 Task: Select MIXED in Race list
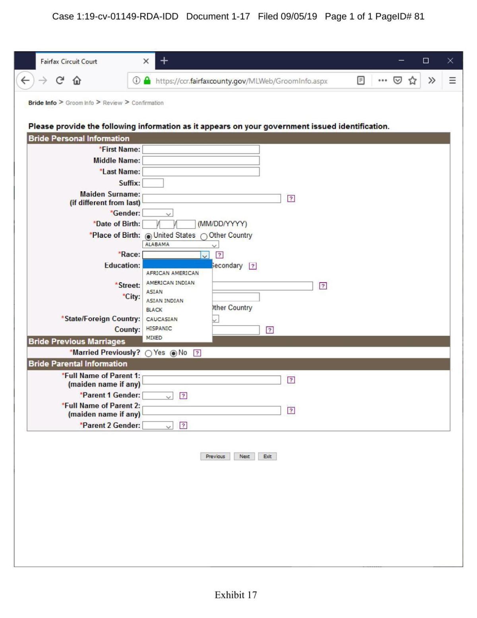pyautogui.click(x=177, y=338)
